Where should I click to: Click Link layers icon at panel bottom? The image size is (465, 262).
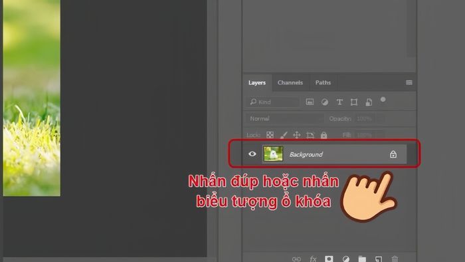coord(296,259)
